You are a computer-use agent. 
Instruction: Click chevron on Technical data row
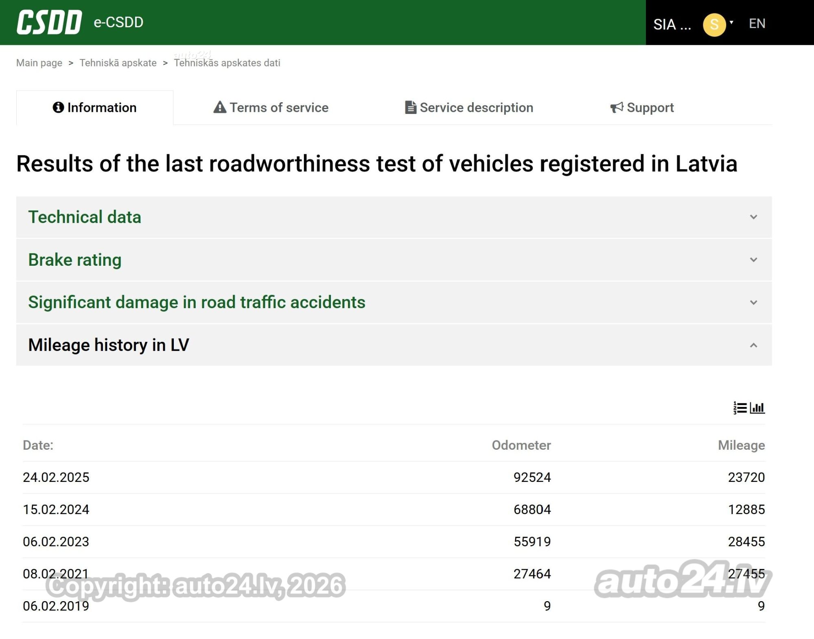[x=754, y=217]
